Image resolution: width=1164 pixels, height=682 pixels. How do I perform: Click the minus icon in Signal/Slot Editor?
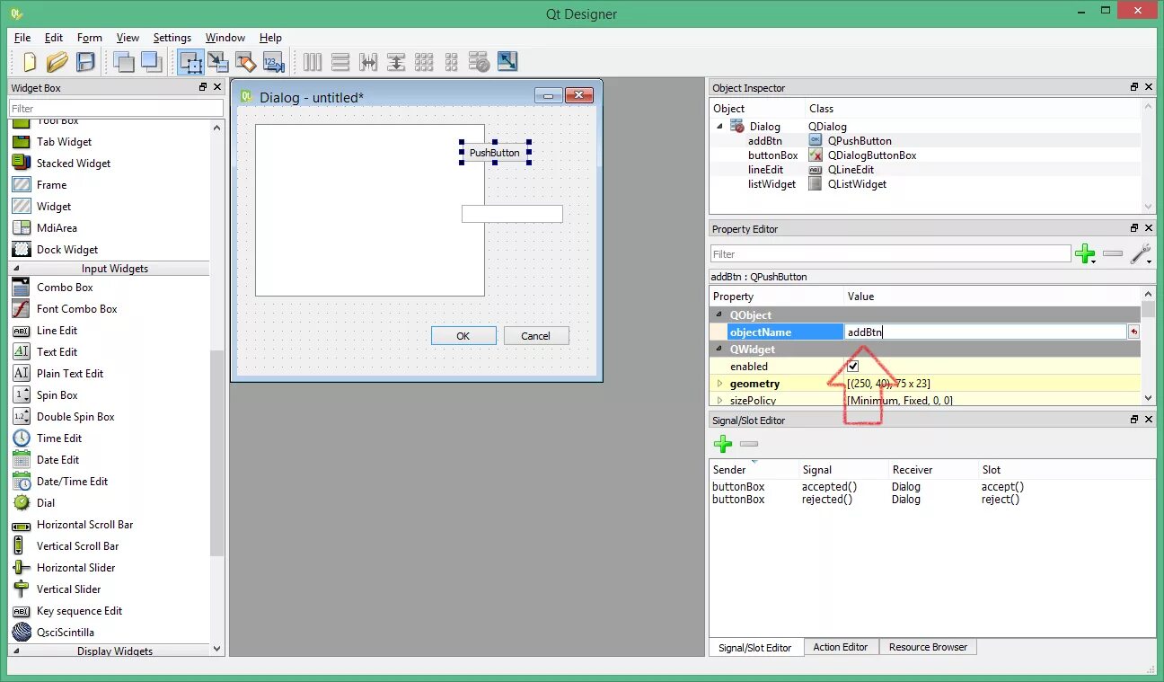[749, 444]
